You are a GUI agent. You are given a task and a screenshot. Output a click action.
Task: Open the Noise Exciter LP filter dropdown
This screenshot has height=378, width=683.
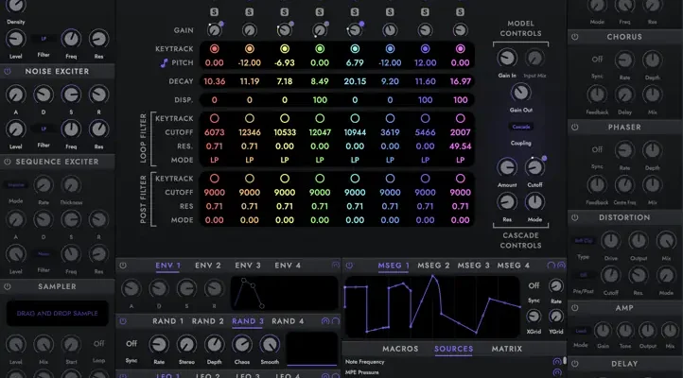pos(43,128)
